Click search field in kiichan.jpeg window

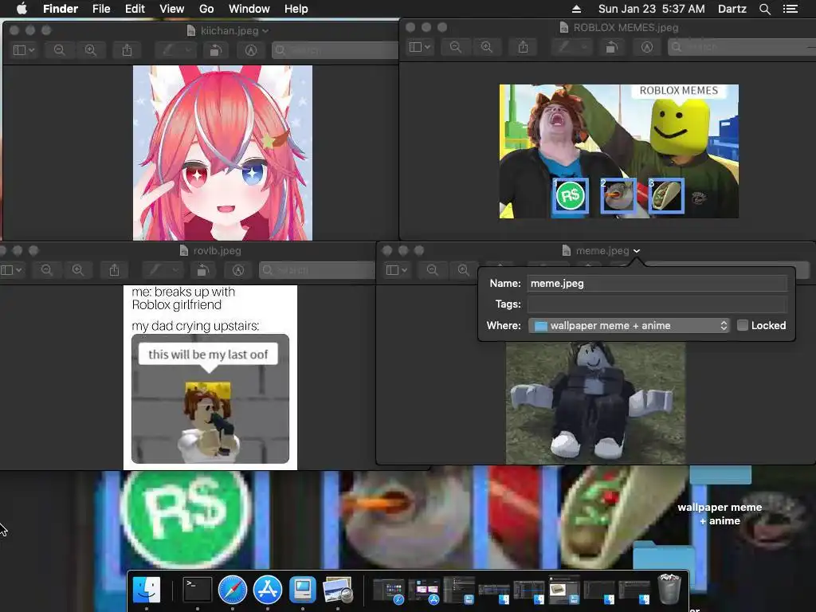point(335,50)
